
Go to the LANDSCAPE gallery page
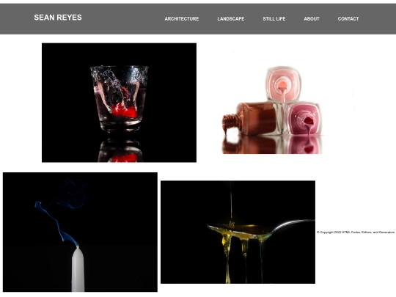(x=231, y=19)
